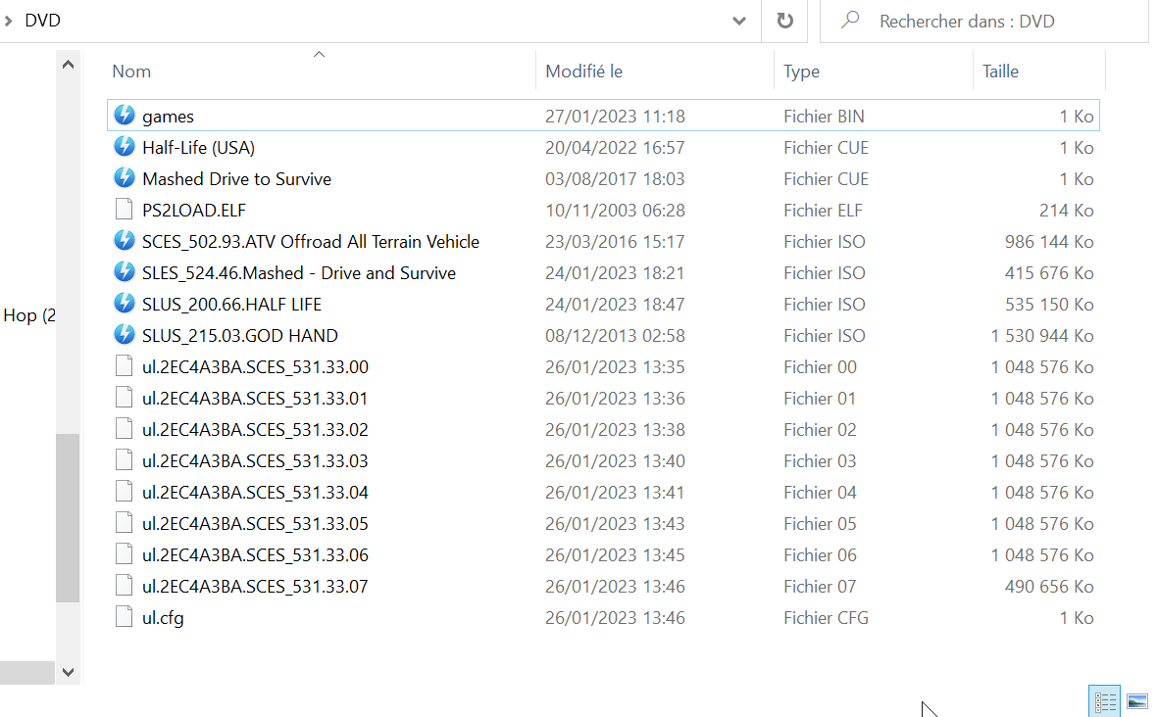Click file icon of ul.2EC4A3BA.SCES_531.33.01

coord(125,398)
